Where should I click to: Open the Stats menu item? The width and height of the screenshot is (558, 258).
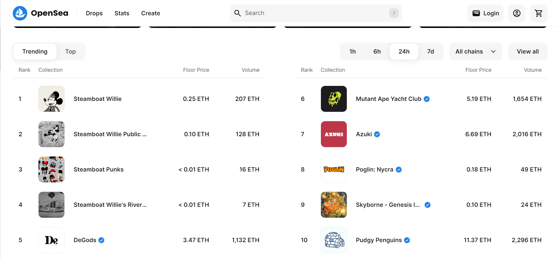[x=122, y=13]
